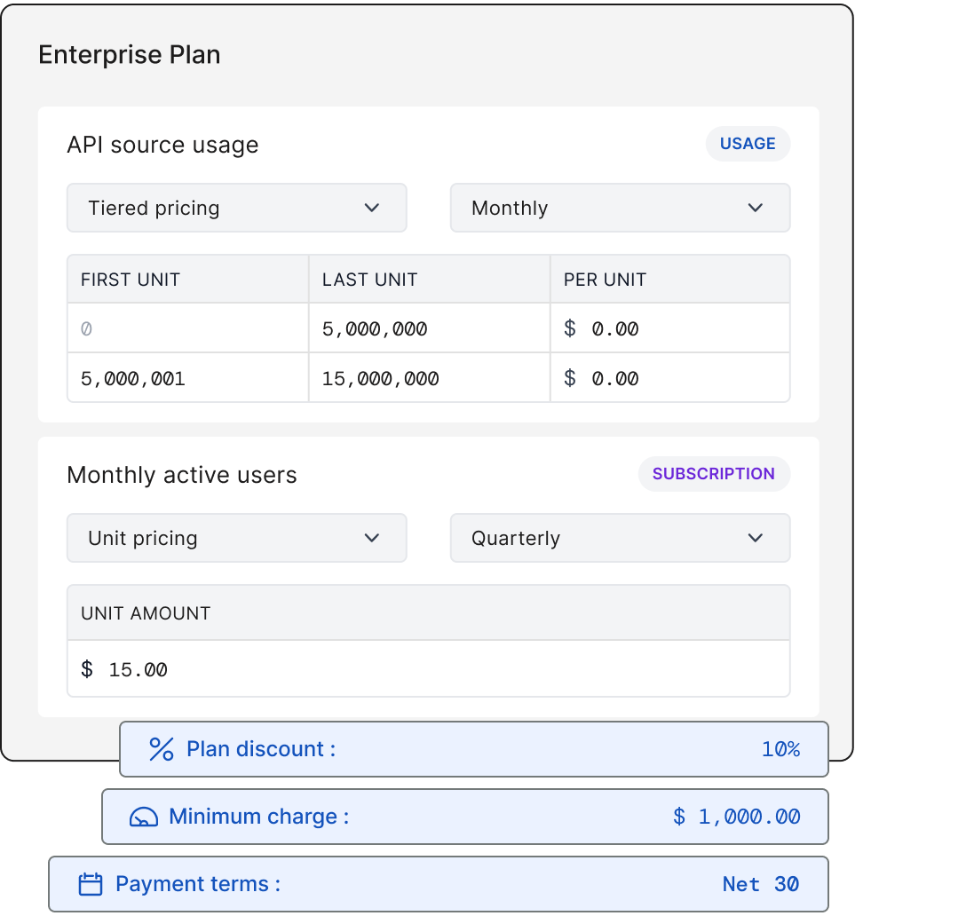Edit the $15.00 unit amount field
966x916 pixels.
tap(428, 669)
